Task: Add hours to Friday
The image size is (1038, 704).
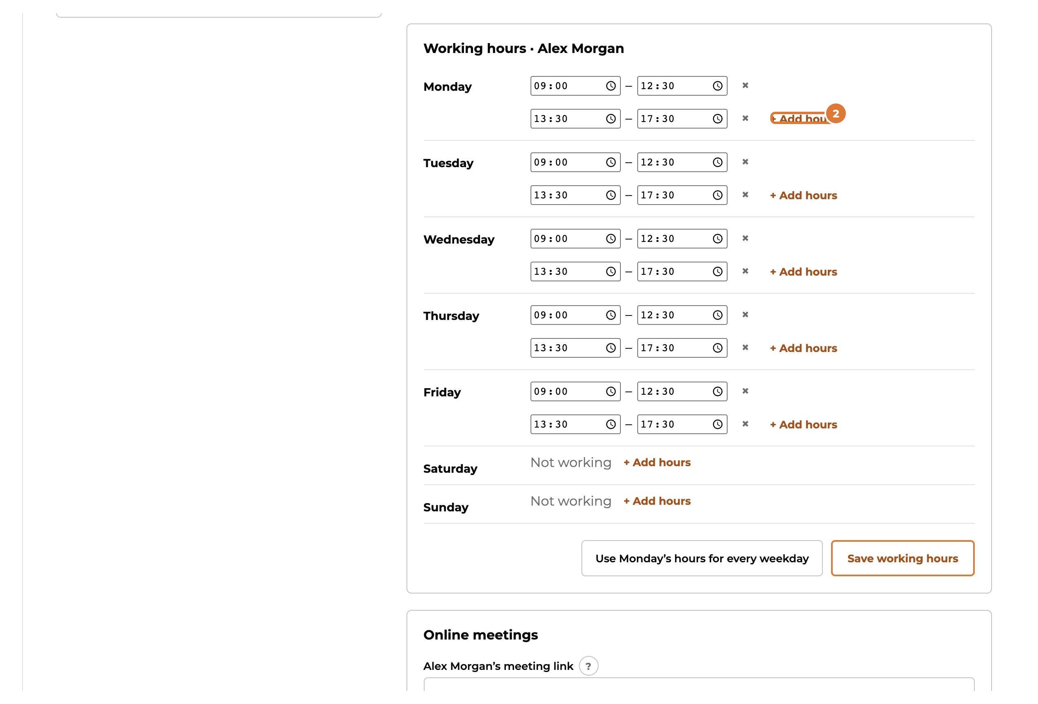Action: [804, 424]
